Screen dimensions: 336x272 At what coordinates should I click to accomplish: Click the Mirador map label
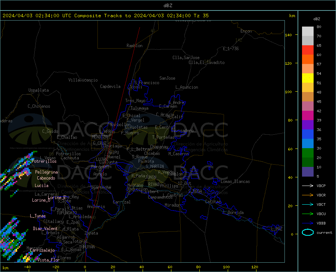tap(172, 205)
